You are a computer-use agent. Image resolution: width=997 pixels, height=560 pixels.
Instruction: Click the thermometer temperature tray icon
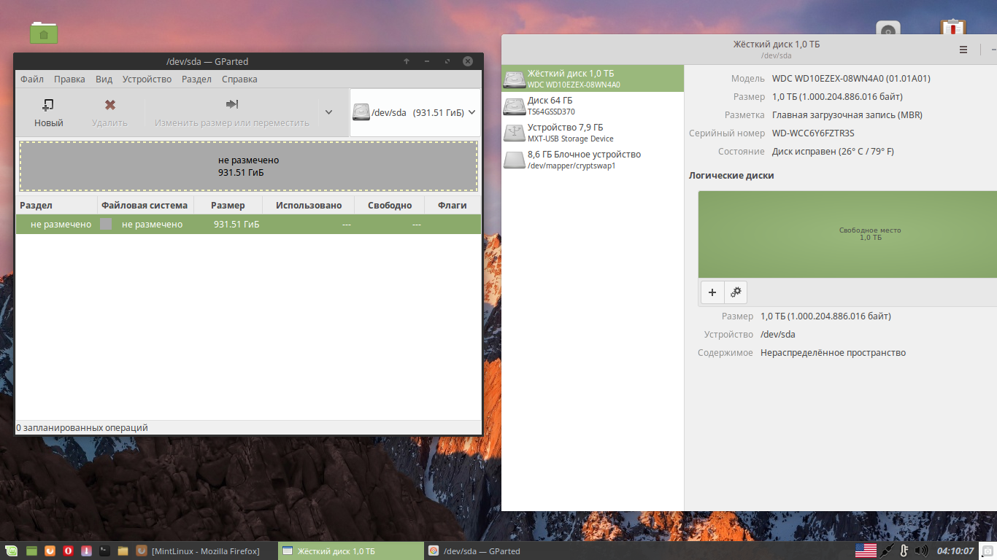pyautogui.click(x=904, y=551)
